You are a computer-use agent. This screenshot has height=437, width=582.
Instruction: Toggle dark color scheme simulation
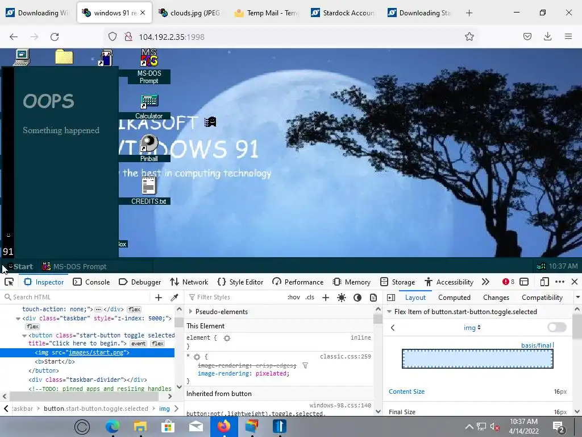pyautogui.click(x=357, y=297)
